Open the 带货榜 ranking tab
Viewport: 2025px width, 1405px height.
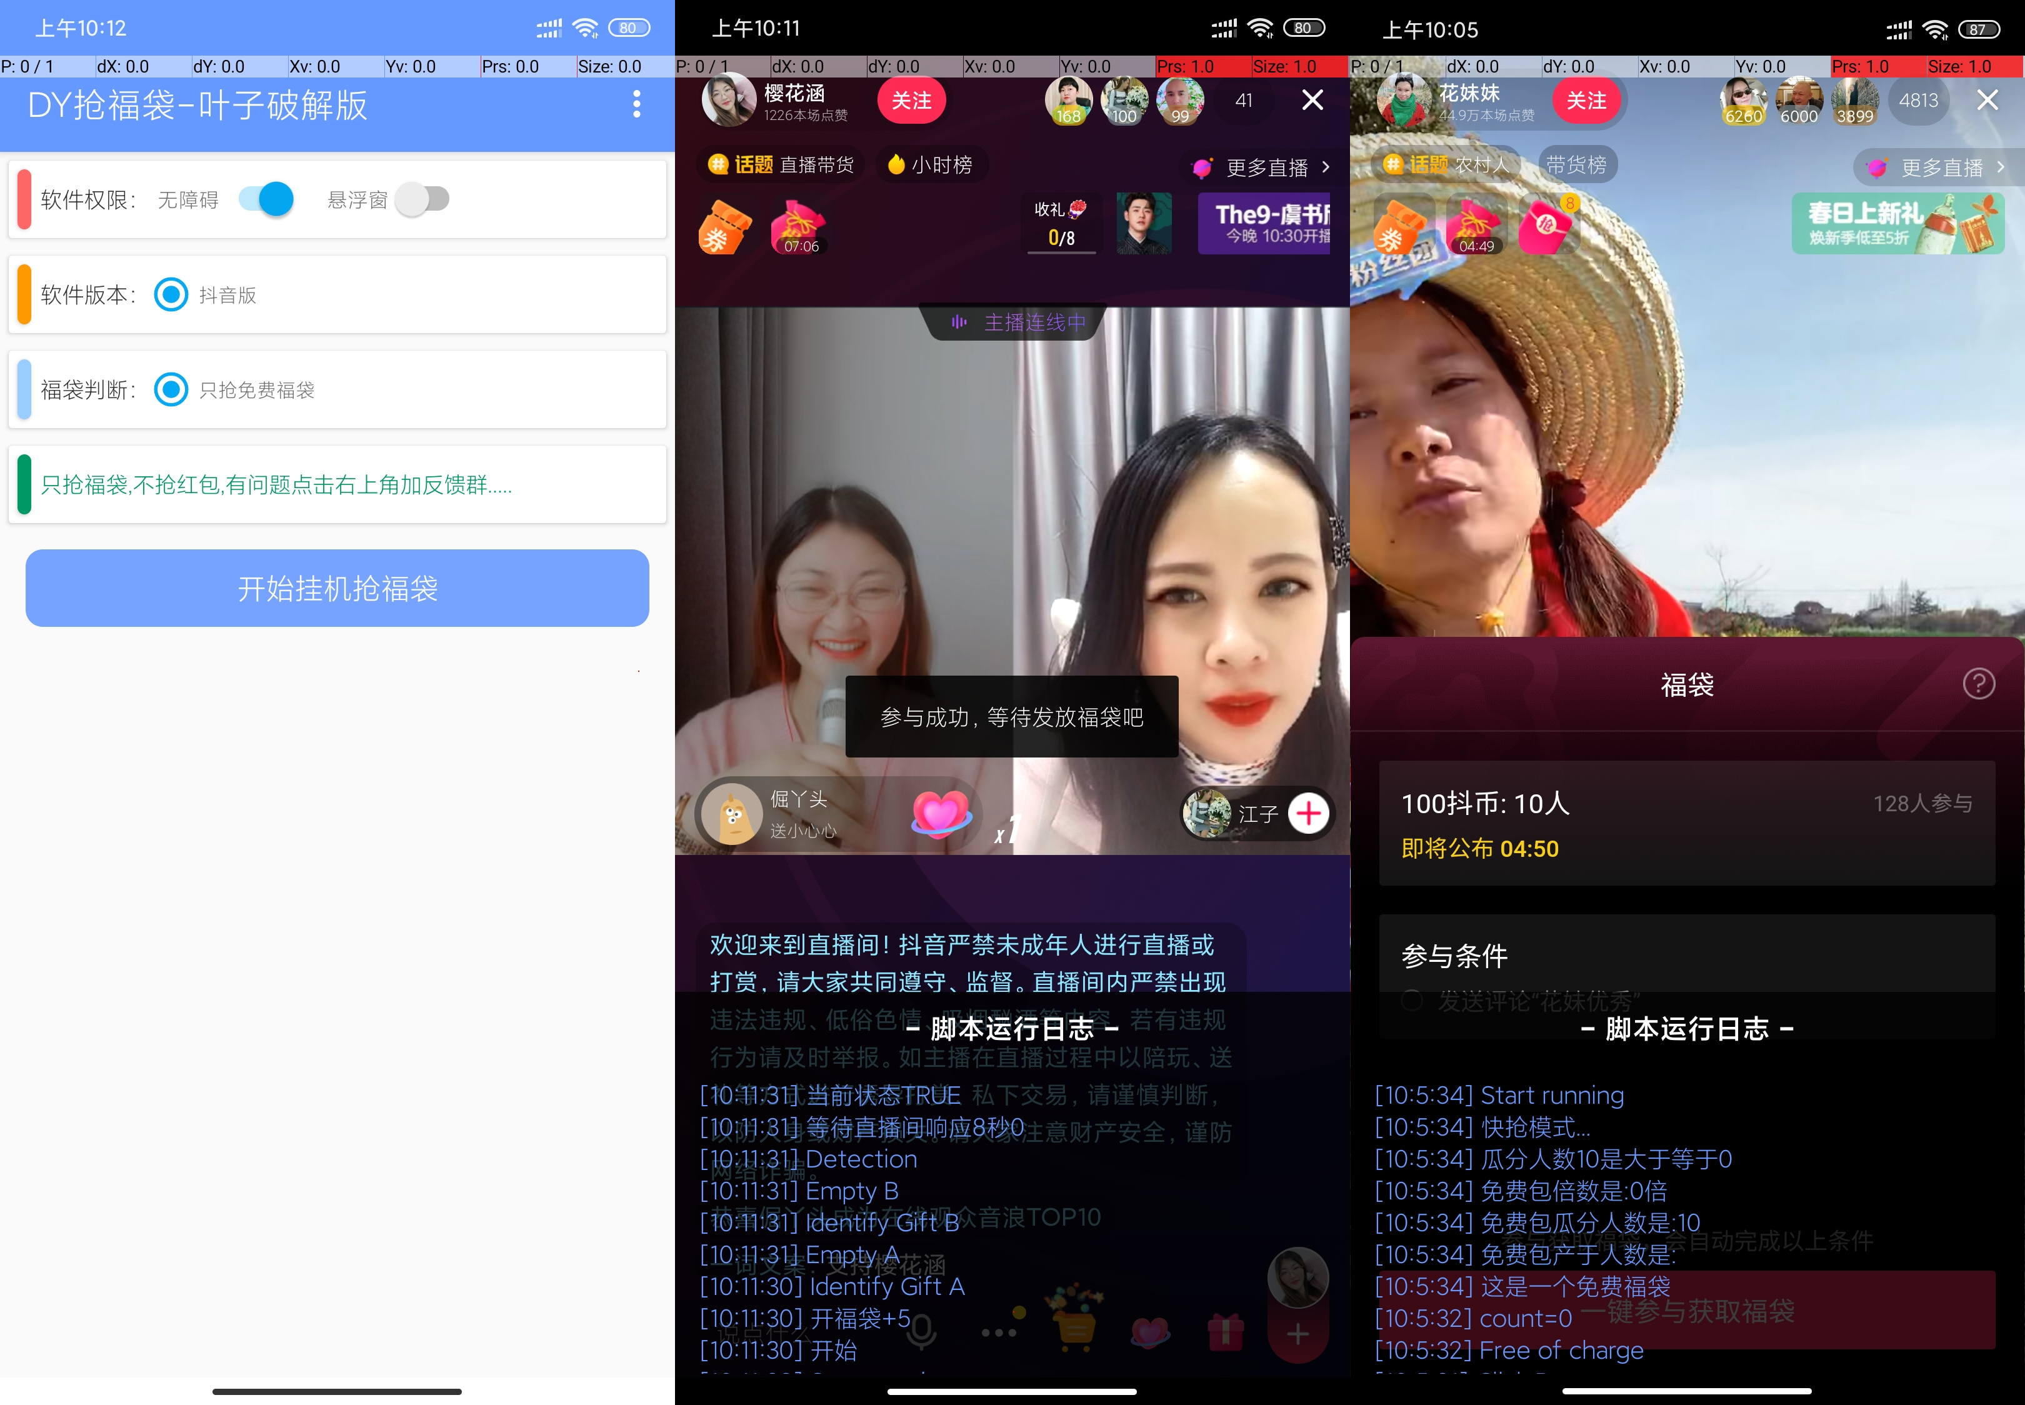click(x=1576, y=164)
